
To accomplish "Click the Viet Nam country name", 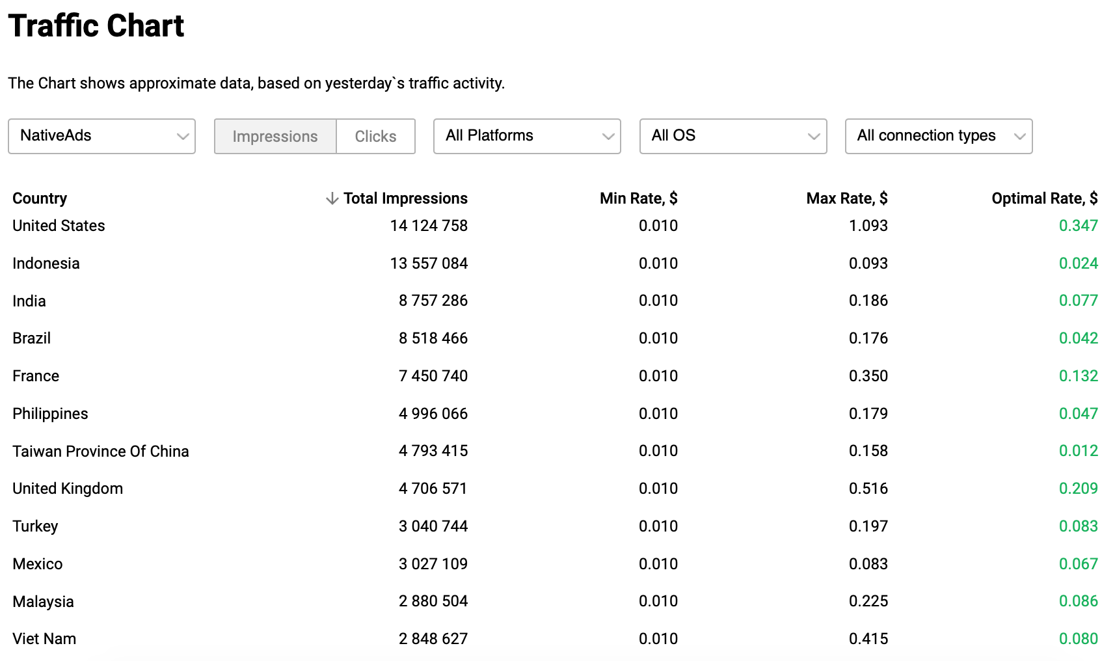I will [44, 639].
